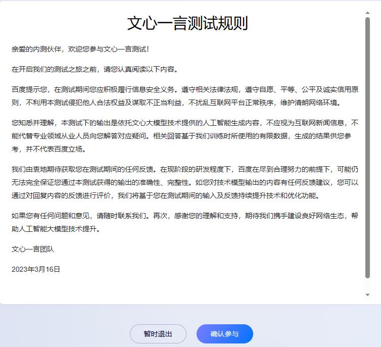Click the line 在开启我们的测试之旅之前
The height and width of the screenshot is (347, 381).
(95, 69)
